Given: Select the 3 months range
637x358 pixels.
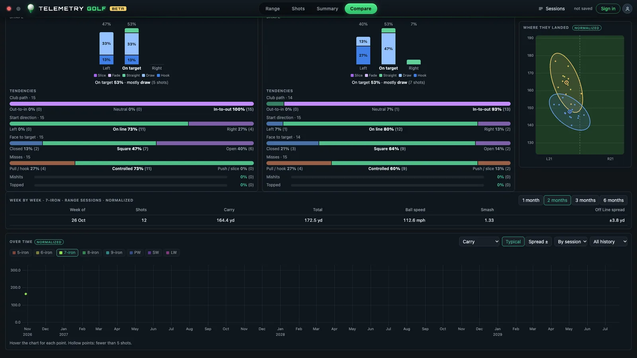Looking at the screenshot, I should pyautogui.click(x=585, y=200).
